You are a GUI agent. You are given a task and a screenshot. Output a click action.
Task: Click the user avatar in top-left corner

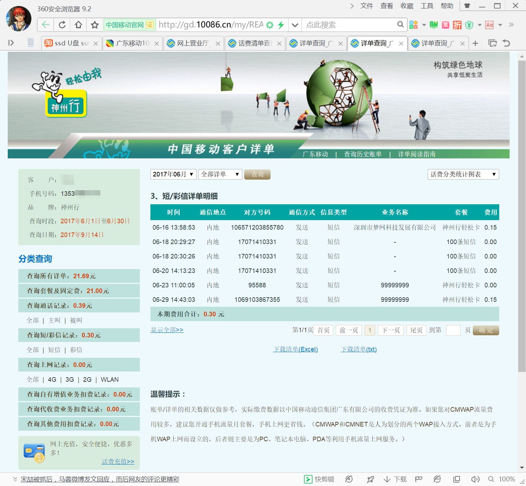coord(18,18)
